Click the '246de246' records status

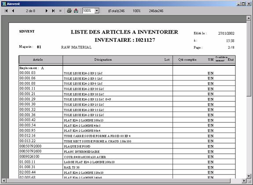pos(156,11)
